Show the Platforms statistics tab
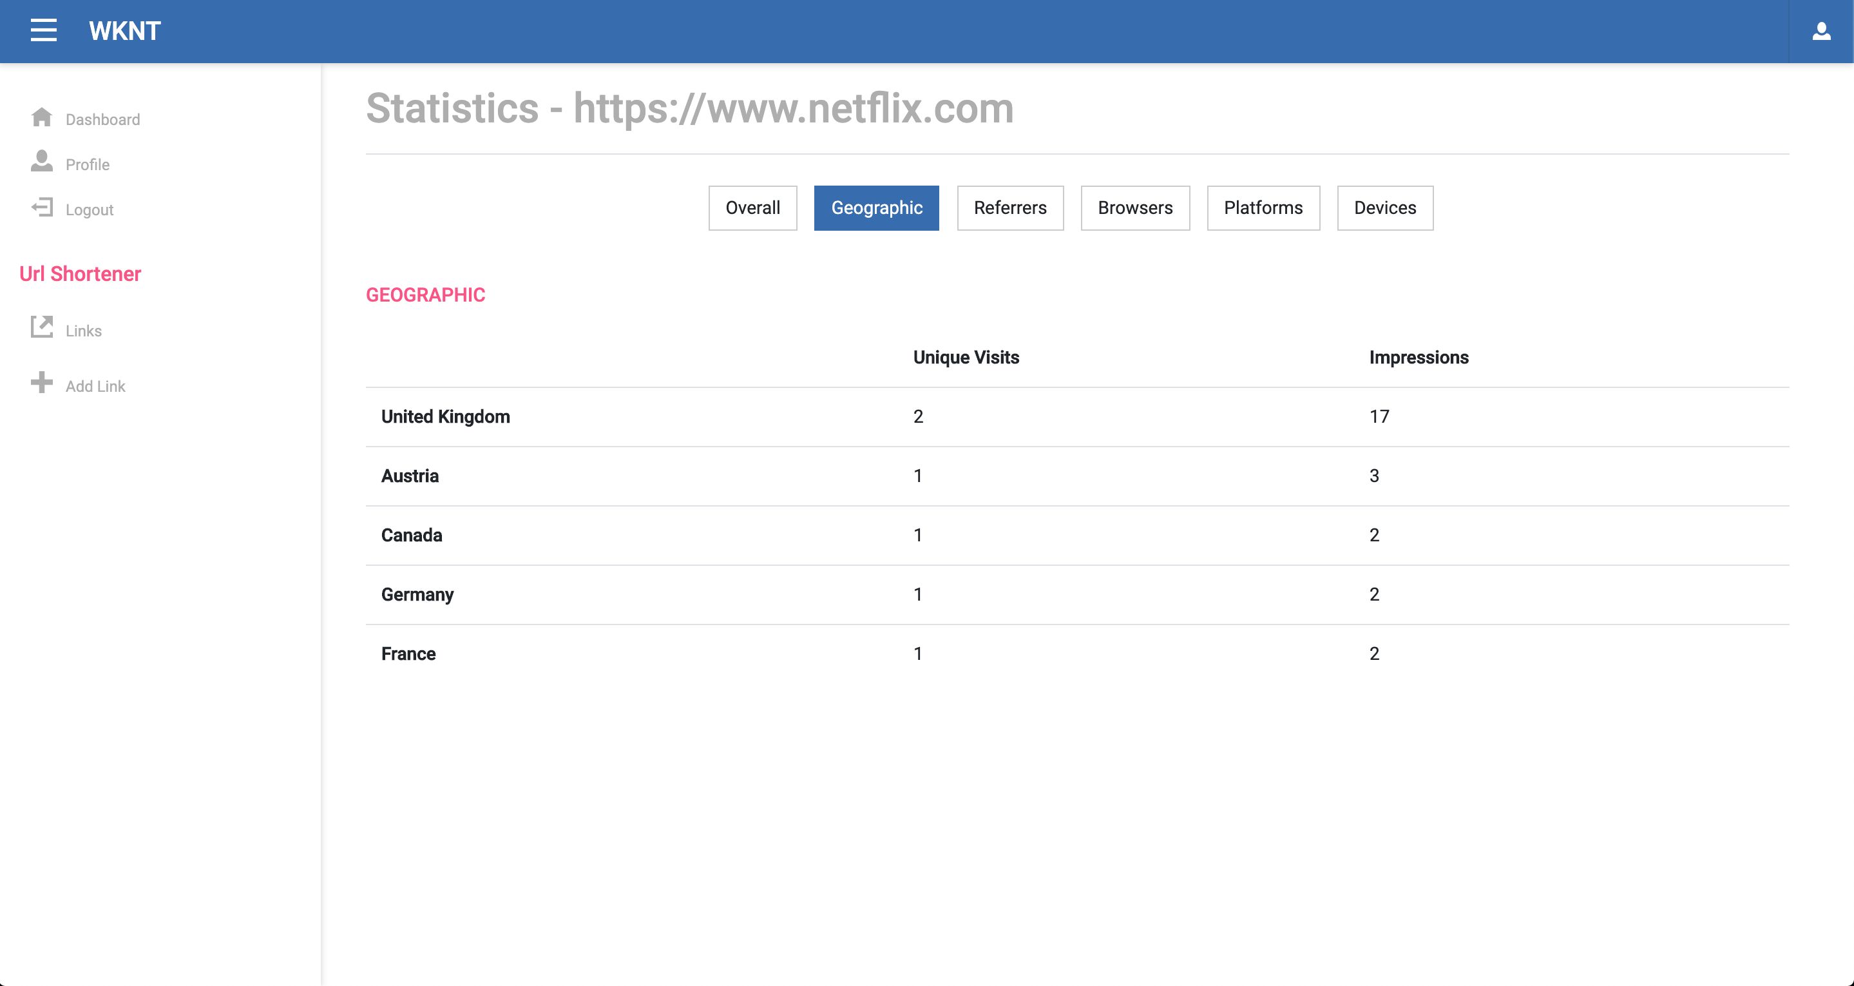The image size is (1854, 986). [x=1263, y=208]
